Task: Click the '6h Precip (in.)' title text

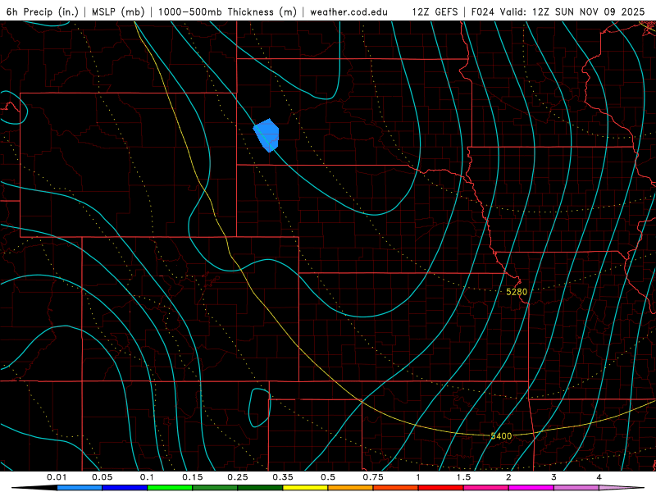Action: click(43, 11)
